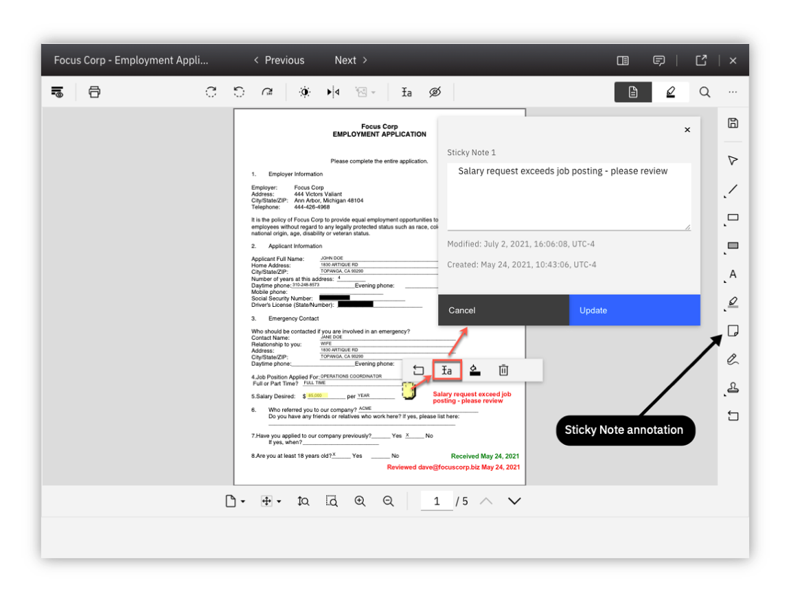The width and height of the screenshot is (791, 602).
Task: Click the 'Modified: July 2, 2021' text
Action: [x=521, y=244]
